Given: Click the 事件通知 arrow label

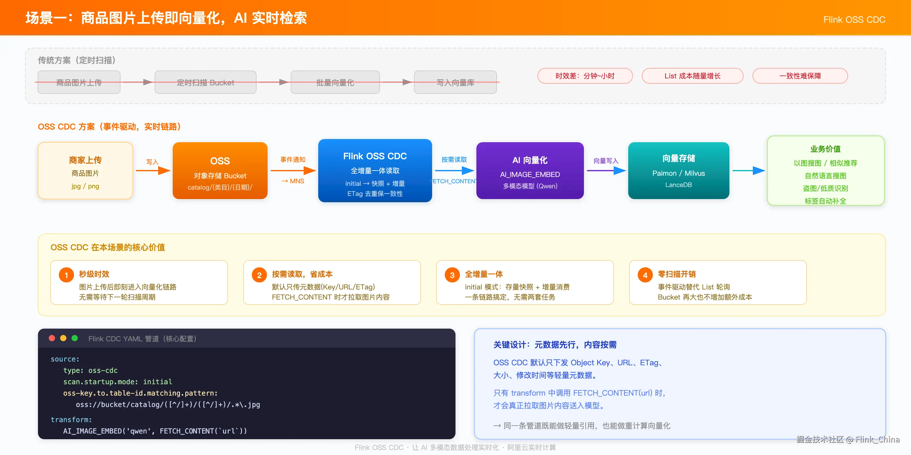Looking at the screenshot, I should (x=293, y=159).
